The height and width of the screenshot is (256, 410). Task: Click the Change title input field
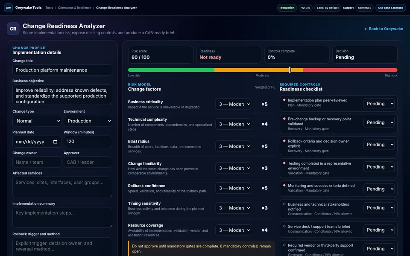[x=62, y=70]
